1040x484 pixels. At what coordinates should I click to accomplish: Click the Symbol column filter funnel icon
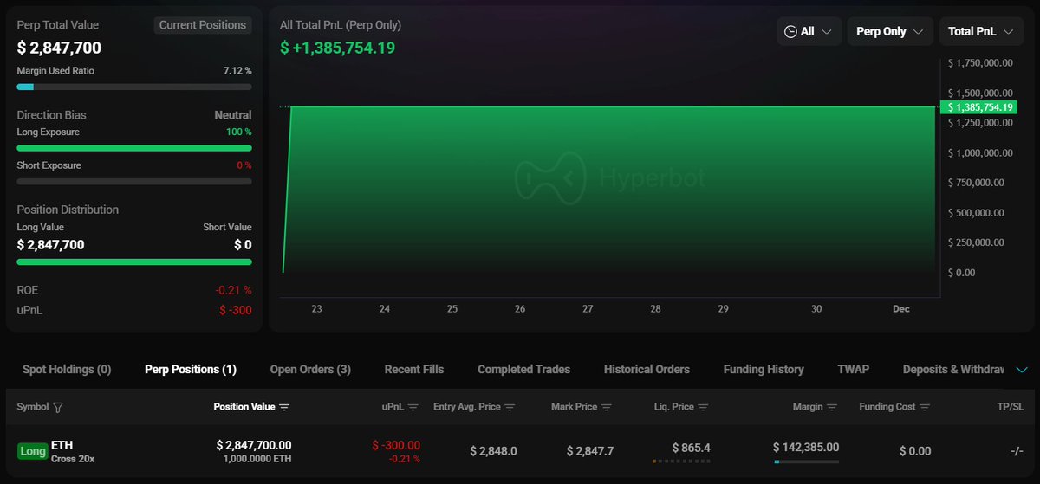(x=58, y=407)
